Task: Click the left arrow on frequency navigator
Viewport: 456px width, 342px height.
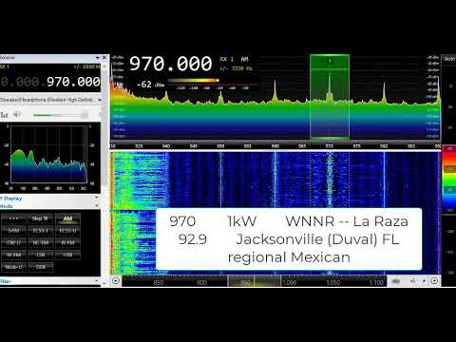Action: coord(116,280)
